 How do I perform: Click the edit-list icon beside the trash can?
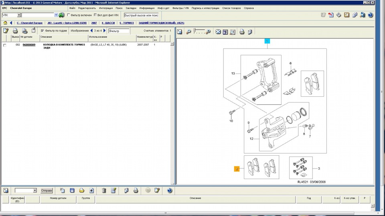click(113, 190)
